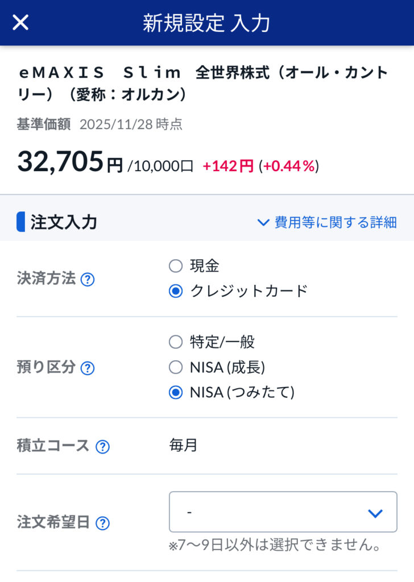Tap the +142円 price change

pyautogui.click(x=228, y=166)
